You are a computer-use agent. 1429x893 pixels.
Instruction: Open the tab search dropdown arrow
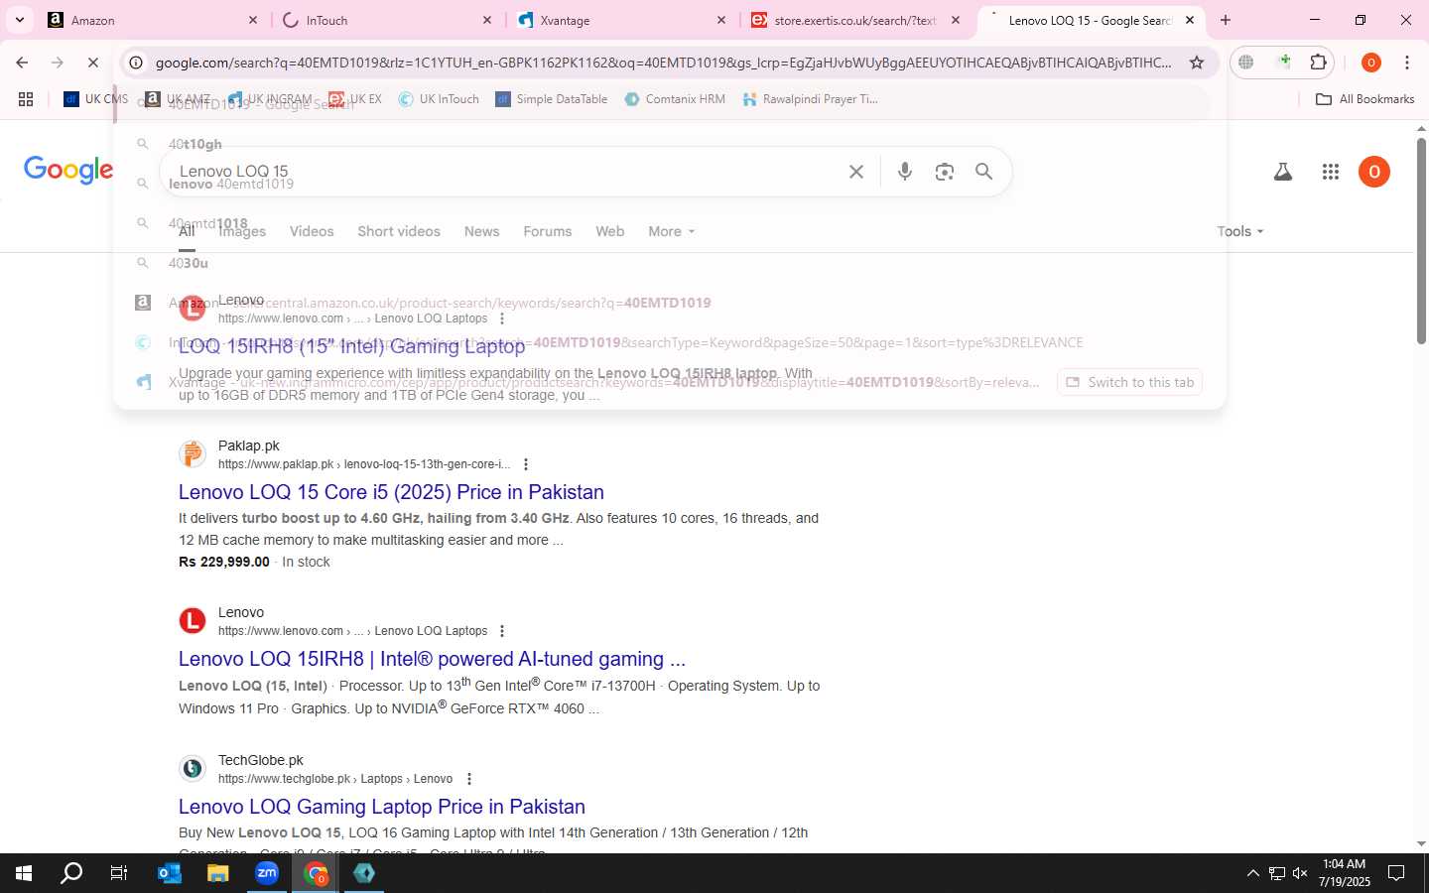(x=19, y=20)
